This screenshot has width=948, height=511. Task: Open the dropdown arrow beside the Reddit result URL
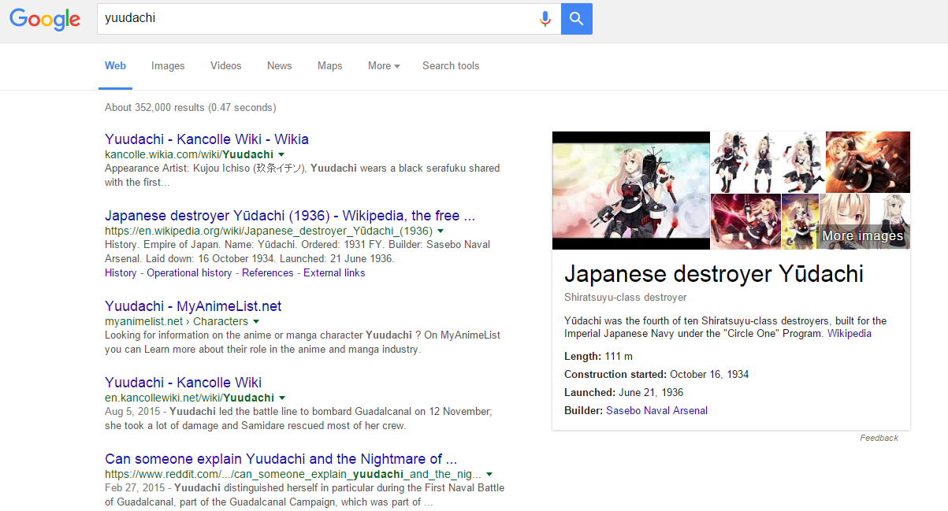pyautogui.click(x=489, y=474)
